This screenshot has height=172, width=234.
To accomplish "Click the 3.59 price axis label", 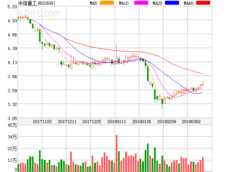I will point(12,91).
